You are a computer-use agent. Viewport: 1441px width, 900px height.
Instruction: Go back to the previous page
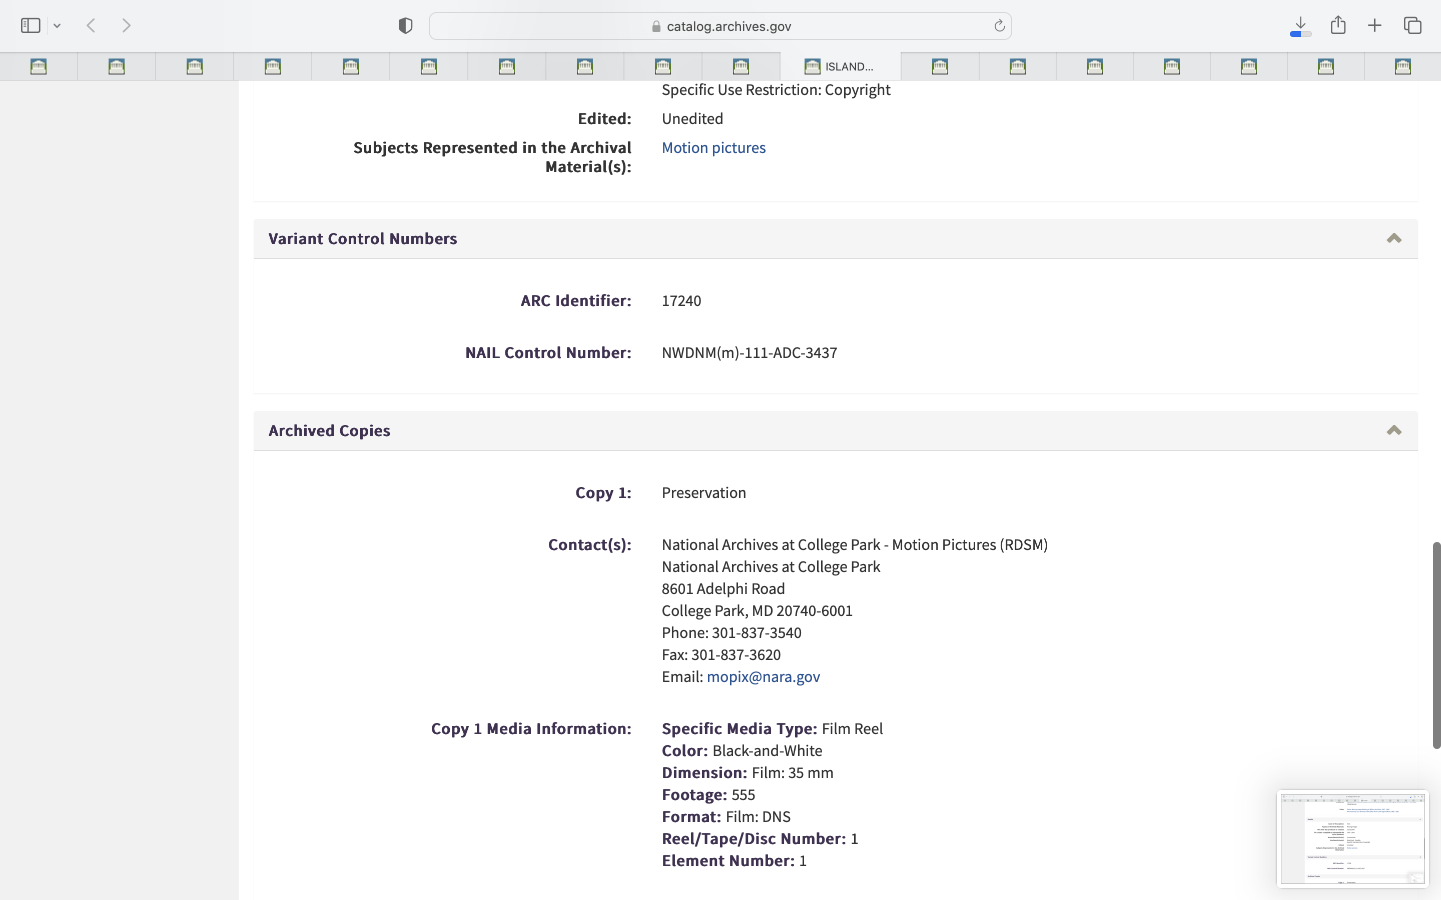pos(91,25)
